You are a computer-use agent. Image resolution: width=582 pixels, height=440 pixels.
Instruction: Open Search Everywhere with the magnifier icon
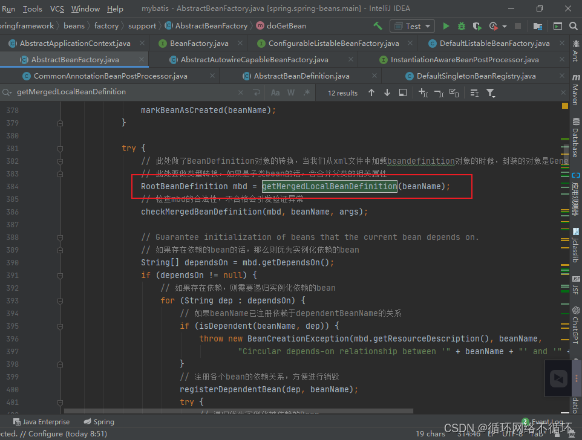573,27
